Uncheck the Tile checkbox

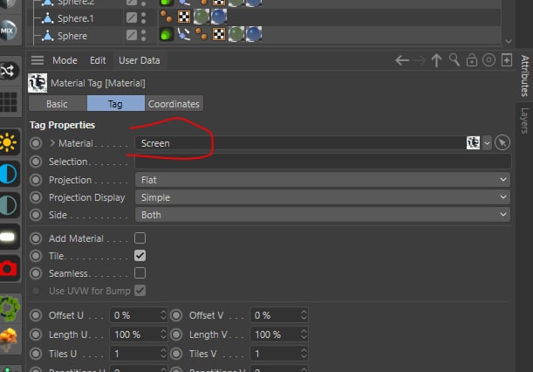coord(140,256)
